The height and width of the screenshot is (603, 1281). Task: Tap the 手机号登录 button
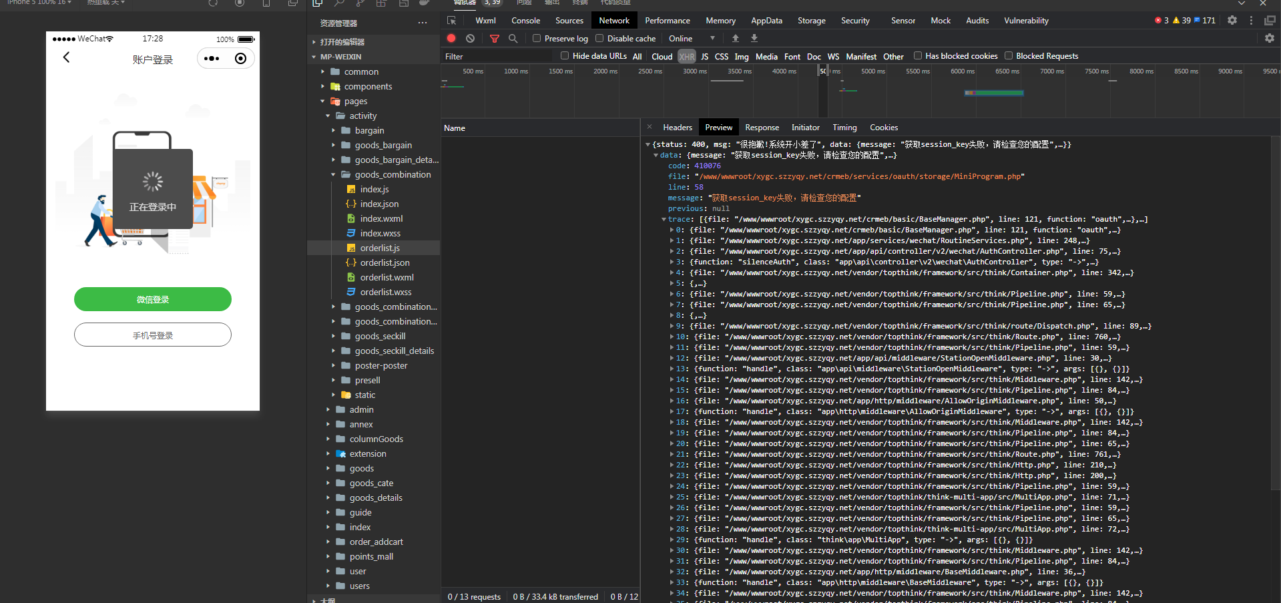153,335
